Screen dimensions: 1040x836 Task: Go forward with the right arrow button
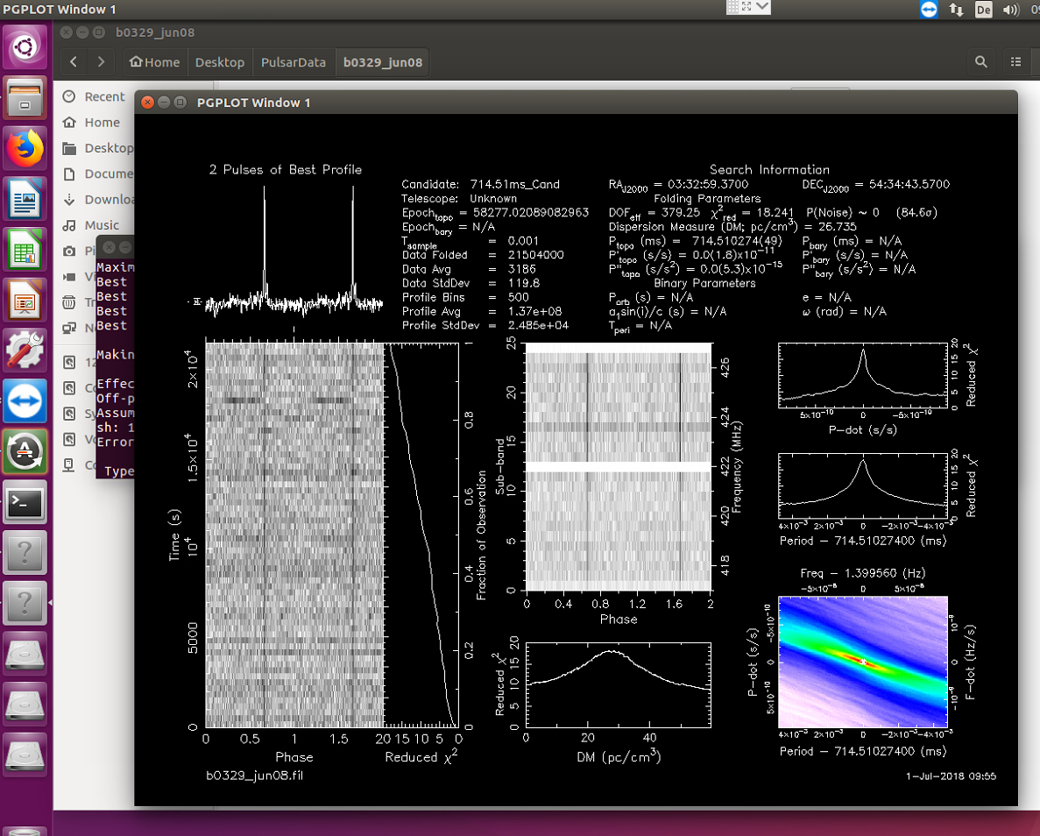click(x=101, y=61)
